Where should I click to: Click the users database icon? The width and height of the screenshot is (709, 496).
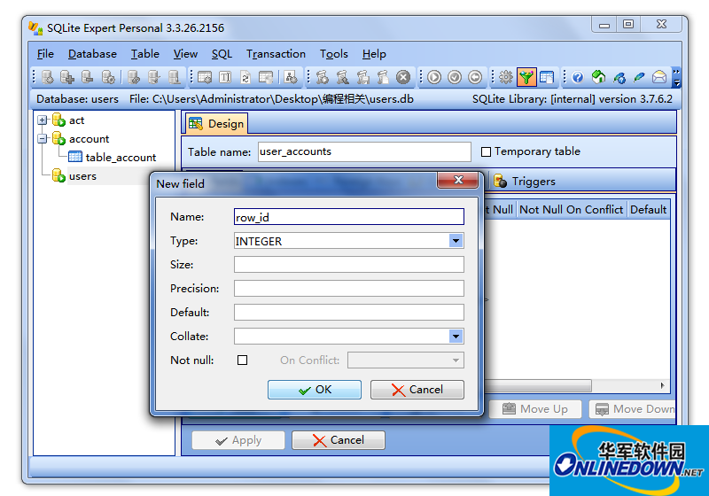click(58, 175)
